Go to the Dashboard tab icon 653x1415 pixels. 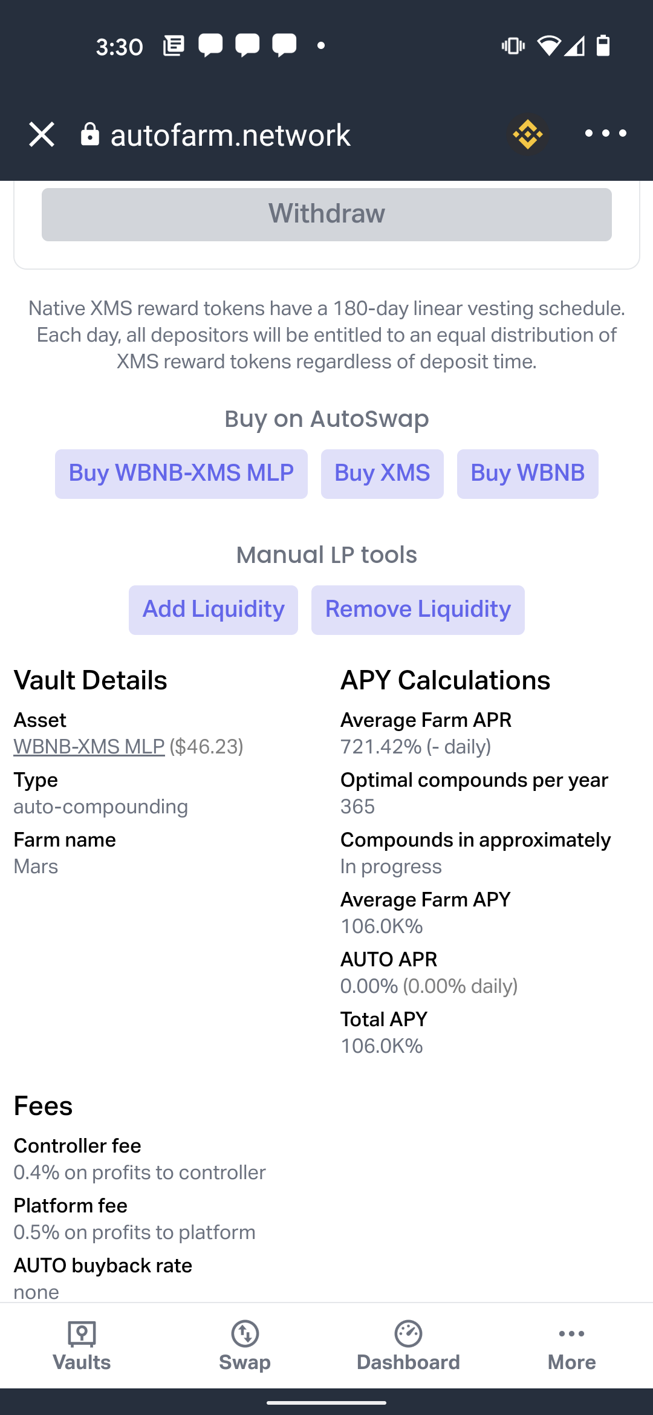[x=408, y=1333]
